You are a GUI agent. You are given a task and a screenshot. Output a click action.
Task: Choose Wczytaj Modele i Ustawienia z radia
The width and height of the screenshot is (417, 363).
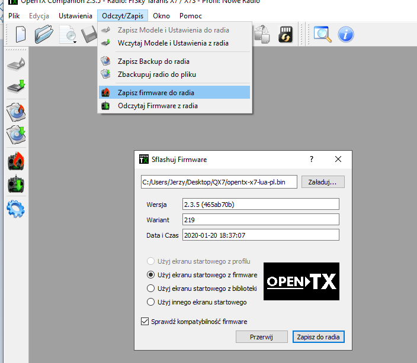point(174,43)
